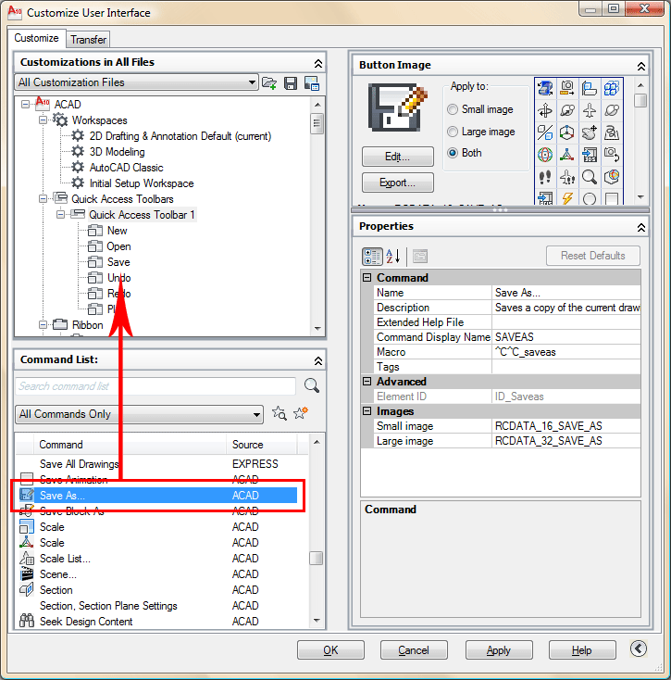Click the create new command star icon

pyautogui.click(x=301, y=413)
